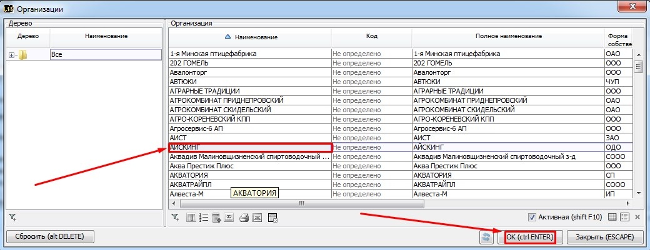650x250 pixels.
Task: Select the АЙСКИНГ row in the table
Action: [x=250, y=147]
